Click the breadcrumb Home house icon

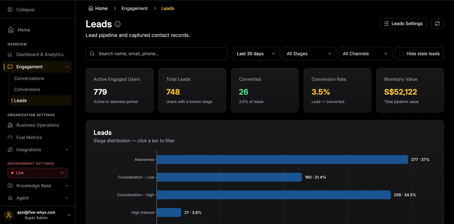tap(91, 9)
